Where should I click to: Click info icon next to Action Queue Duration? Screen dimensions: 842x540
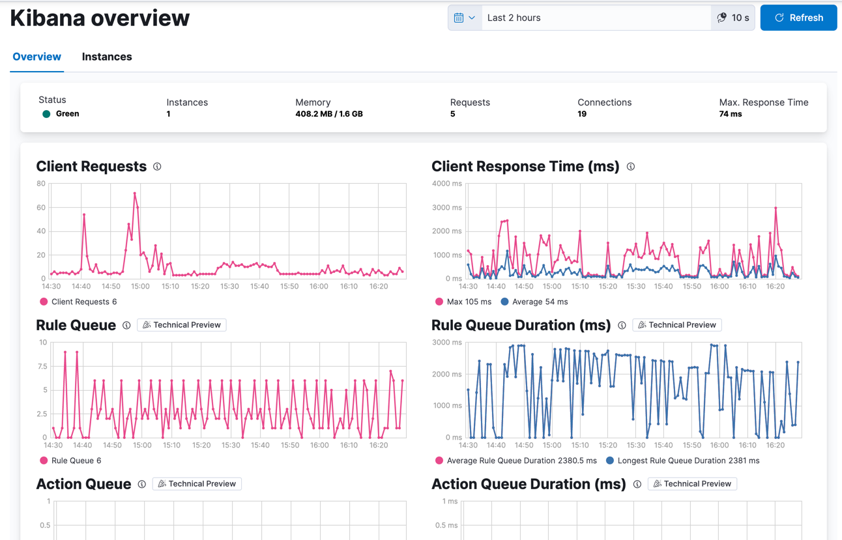click(x=637, y=484)
